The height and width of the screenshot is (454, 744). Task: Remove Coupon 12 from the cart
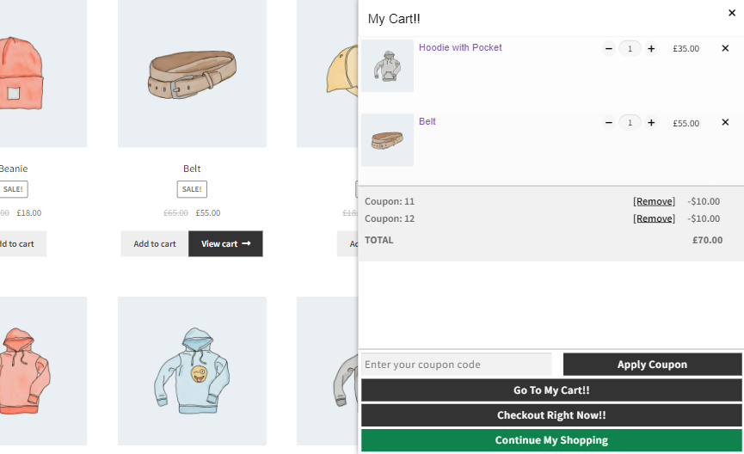pos(654,218)
